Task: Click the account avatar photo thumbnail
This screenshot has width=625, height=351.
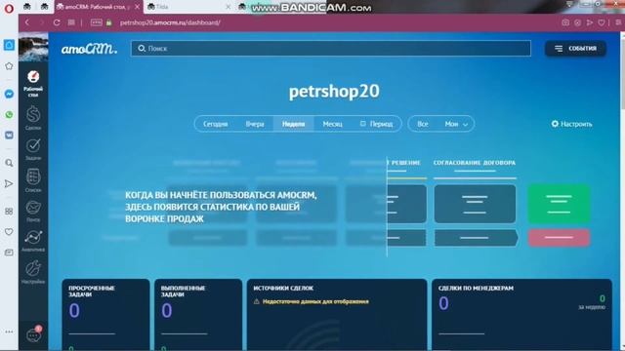Action: (x=33, y=47)
